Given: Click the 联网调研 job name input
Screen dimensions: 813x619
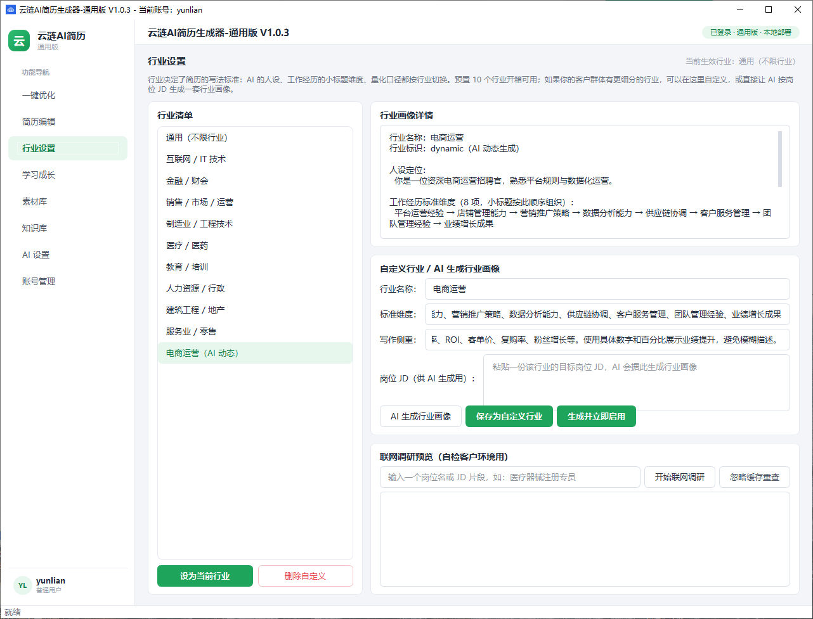Looking at the screenshot, I should point(510,477).
